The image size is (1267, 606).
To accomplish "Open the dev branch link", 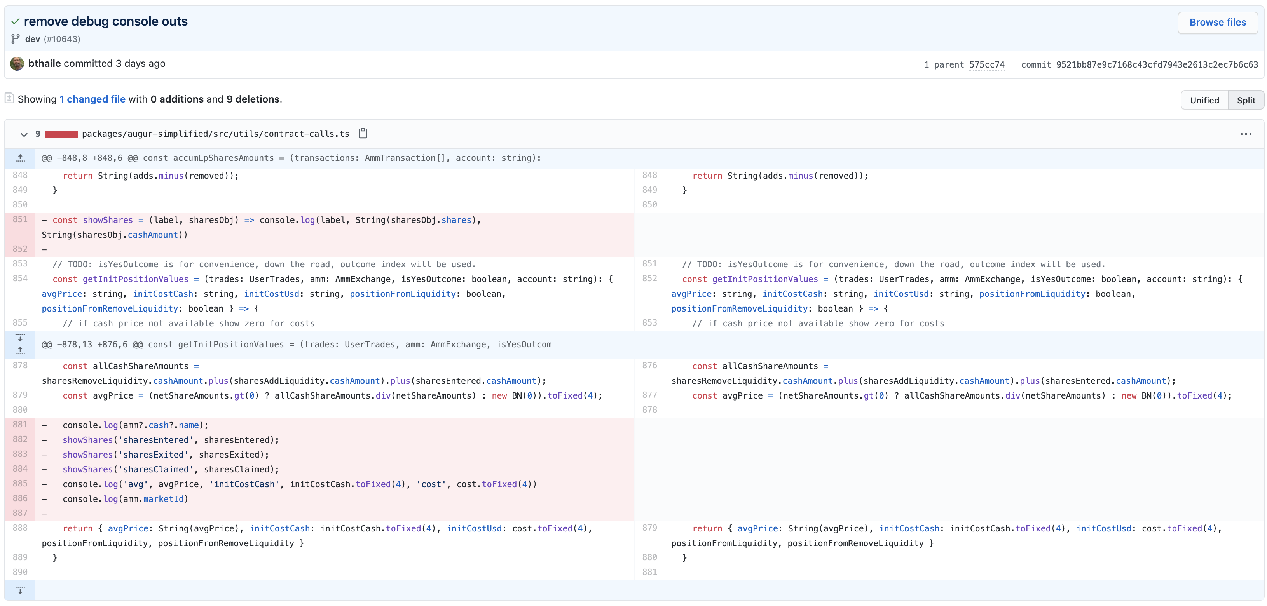I will pyautogui.click(x=33, y=39).
